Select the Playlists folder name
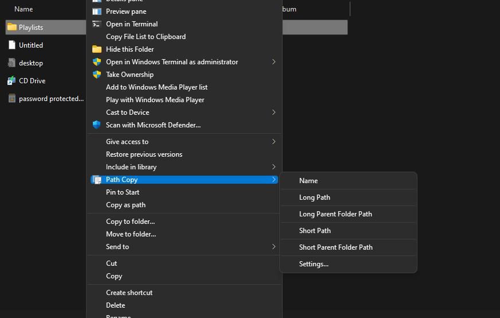The height and width of the screenshot is (318, 500). point(31,28)
